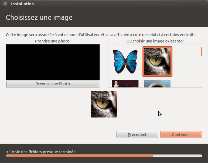Click the 'Prendre une photo:' label

[x=53, y=41]
